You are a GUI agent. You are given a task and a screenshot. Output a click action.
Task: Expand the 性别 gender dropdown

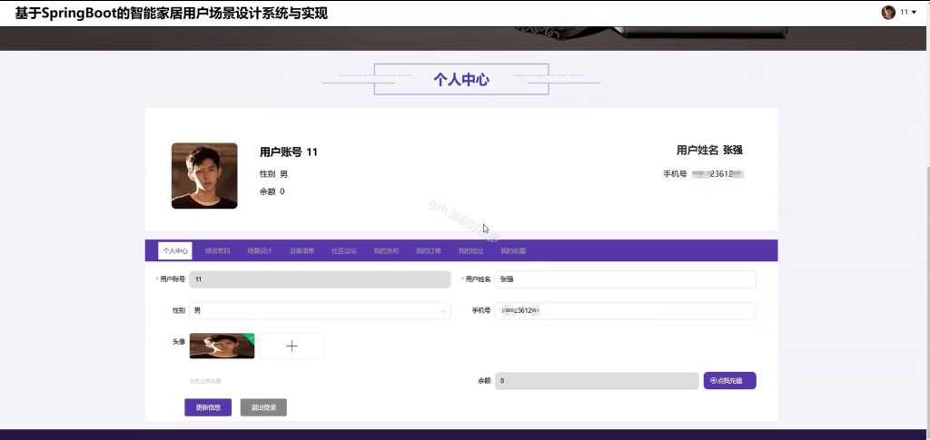click(x=320, y=311)
